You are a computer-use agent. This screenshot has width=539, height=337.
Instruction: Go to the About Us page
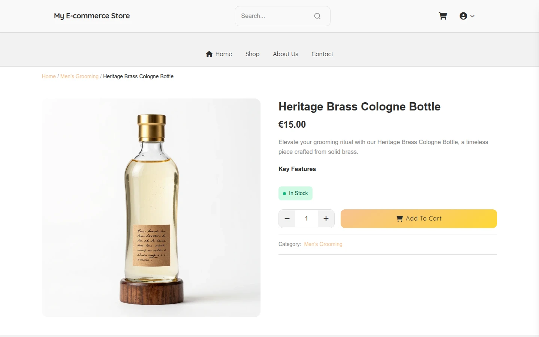click(x=286, y=54)
